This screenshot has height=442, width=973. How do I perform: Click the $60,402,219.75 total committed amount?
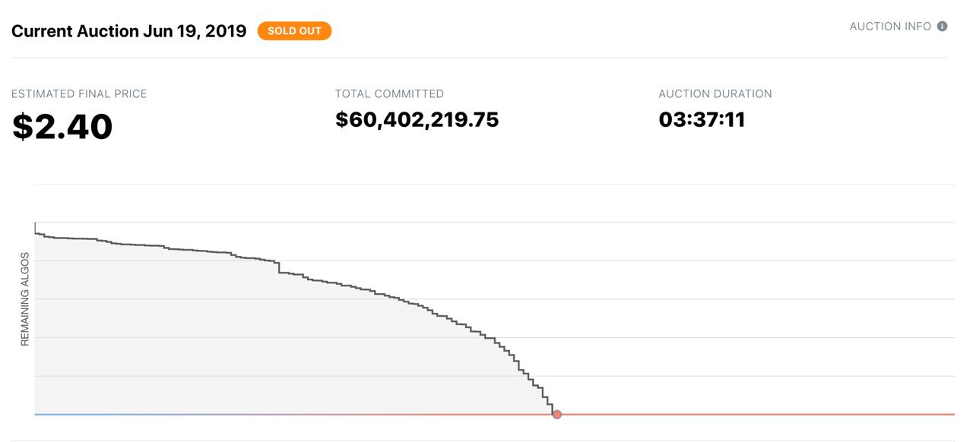pos(417,119)
